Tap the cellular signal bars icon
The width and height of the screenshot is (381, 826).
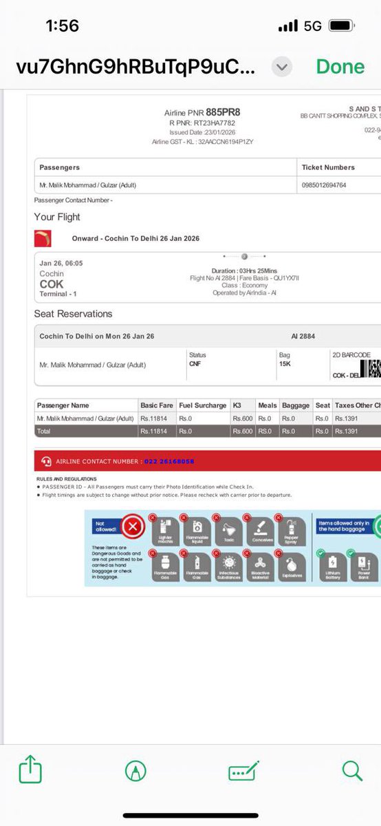coord(288,26)
